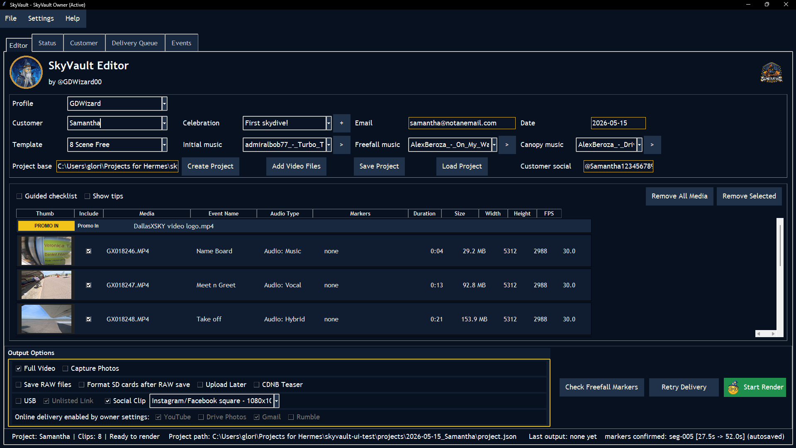Click DallasXSKY video logo.mp4 entry
The image size is (796, 448).
coord(174,226)
